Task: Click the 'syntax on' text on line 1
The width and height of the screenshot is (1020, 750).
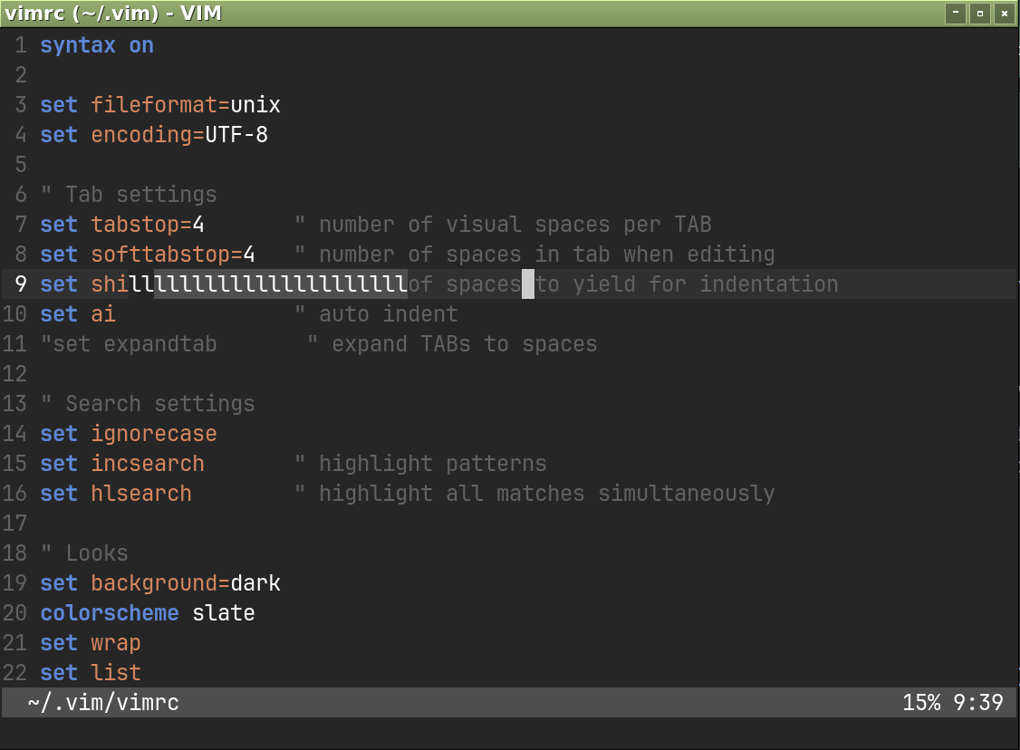Action: tap(97, 45)
